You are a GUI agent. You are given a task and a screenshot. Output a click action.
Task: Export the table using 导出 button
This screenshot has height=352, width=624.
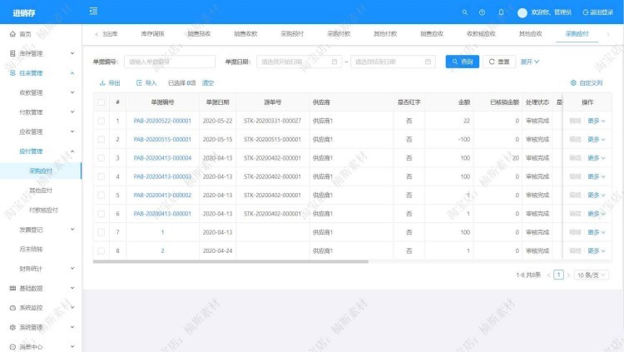pyautogui.click(x=110, y=83)
